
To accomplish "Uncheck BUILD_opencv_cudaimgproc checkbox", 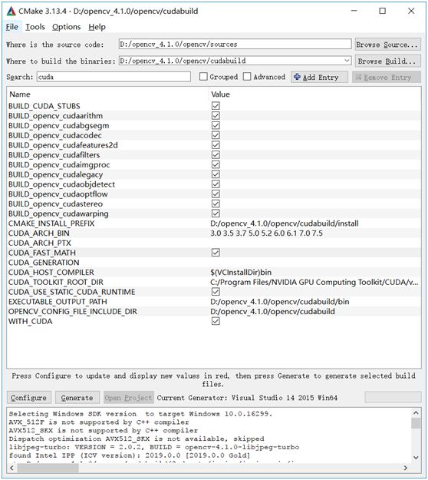I will (216, 164).
